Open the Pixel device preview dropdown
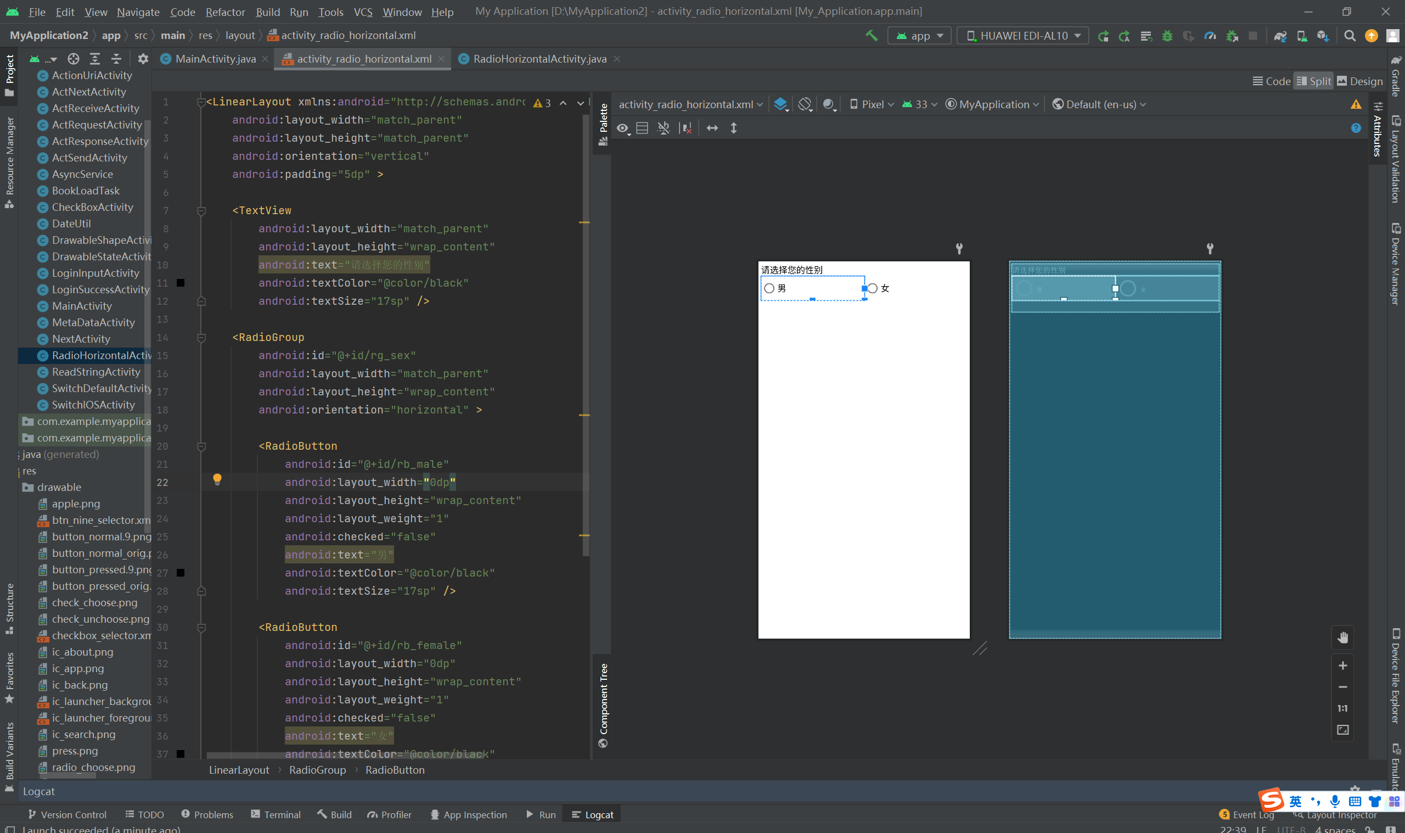The width and height of the screenshot is (1405, 833). [x=872, y=104]
